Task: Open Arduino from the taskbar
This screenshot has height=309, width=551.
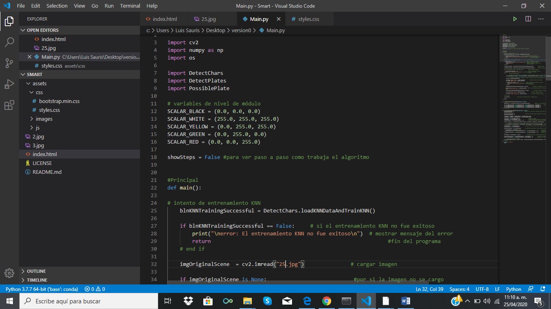Action: click(x=227, y=301)
